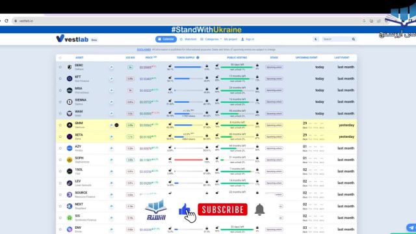Open the Watchlist tab

click(188, 39)
